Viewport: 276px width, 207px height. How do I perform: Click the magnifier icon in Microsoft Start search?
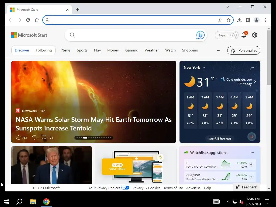coord(72,35)
